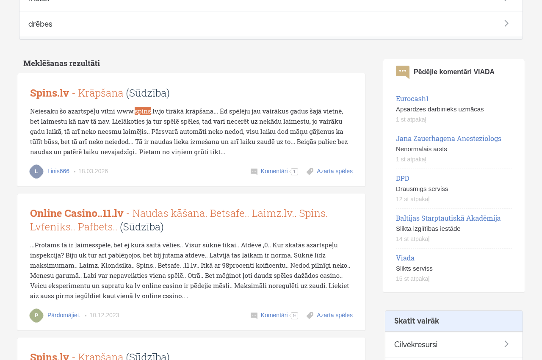Open Jana Zauerhagena Anesteziologs comment link
542x360 pixels.
click(448, 138)
